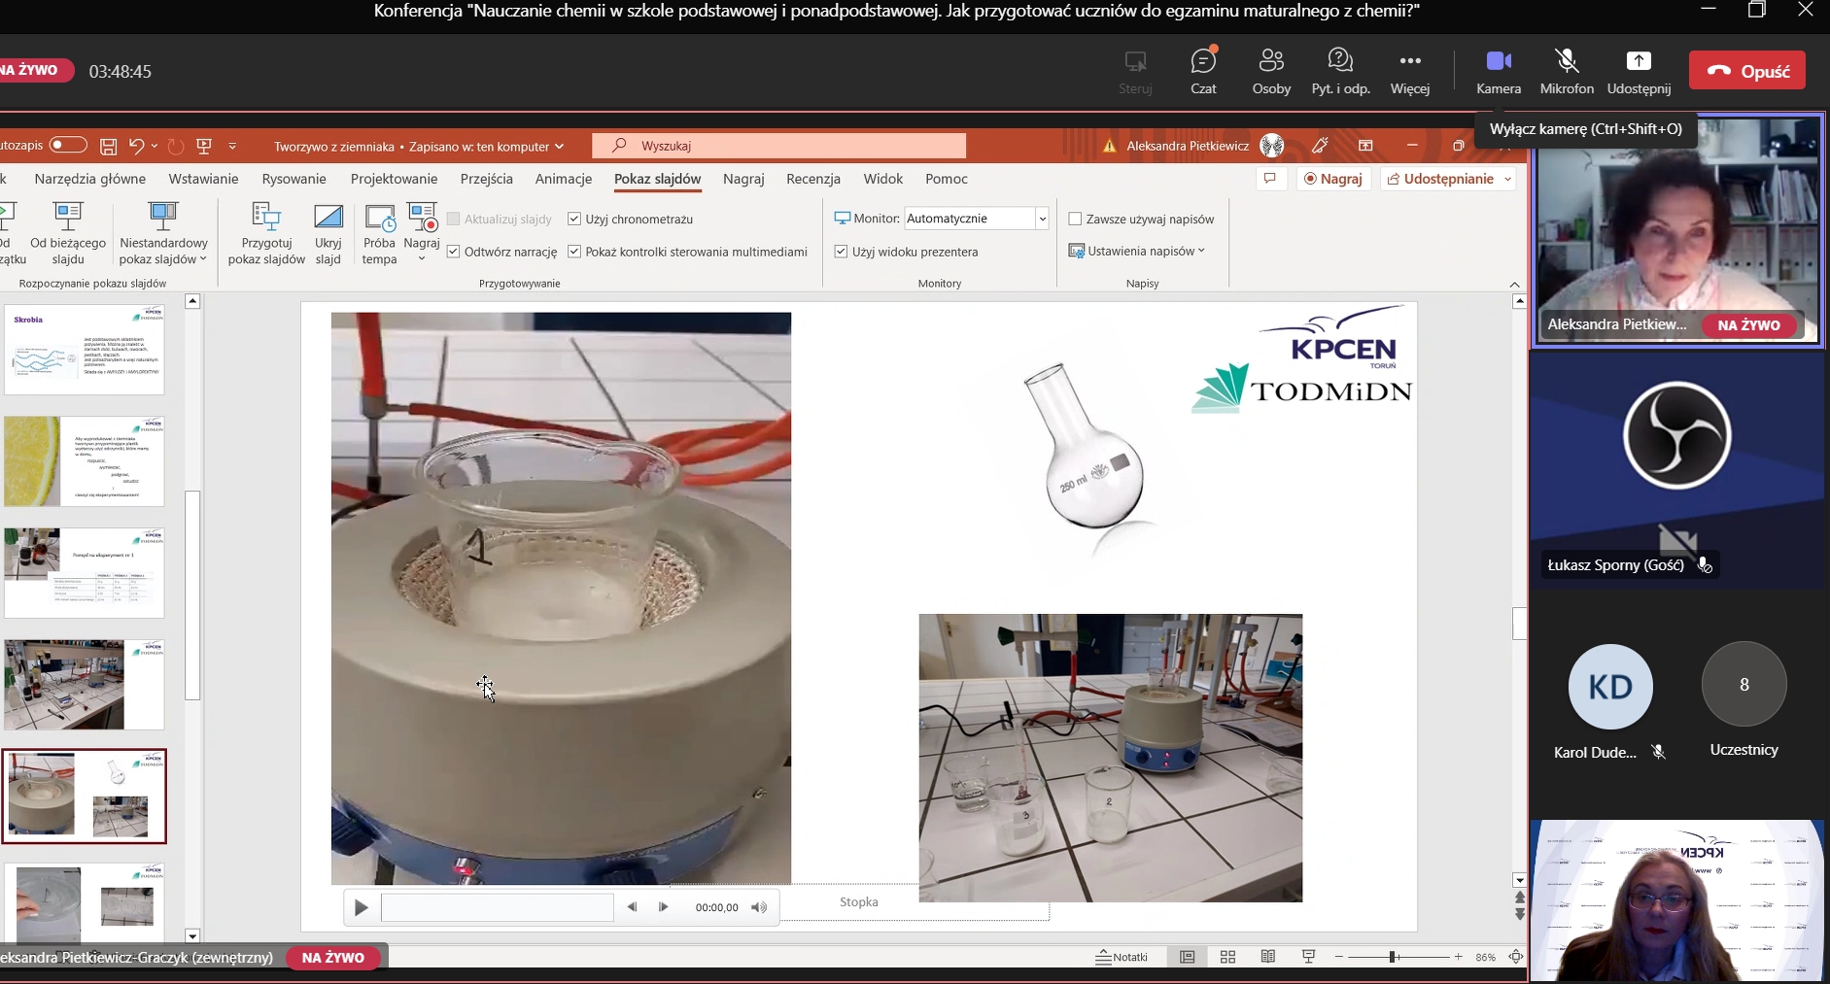
Task: Play the heating mantle video
Action: [x=362, y=908]
